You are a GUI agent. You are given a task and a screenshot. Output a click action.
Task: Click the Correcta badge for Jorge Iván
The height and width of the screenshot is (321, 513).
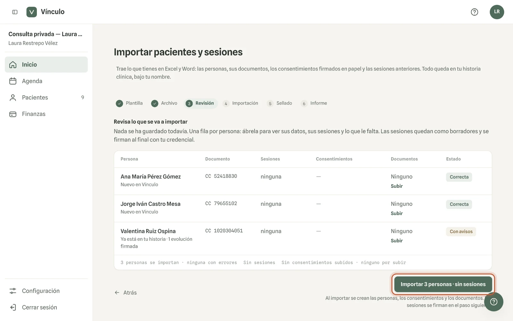click(459, 204)
